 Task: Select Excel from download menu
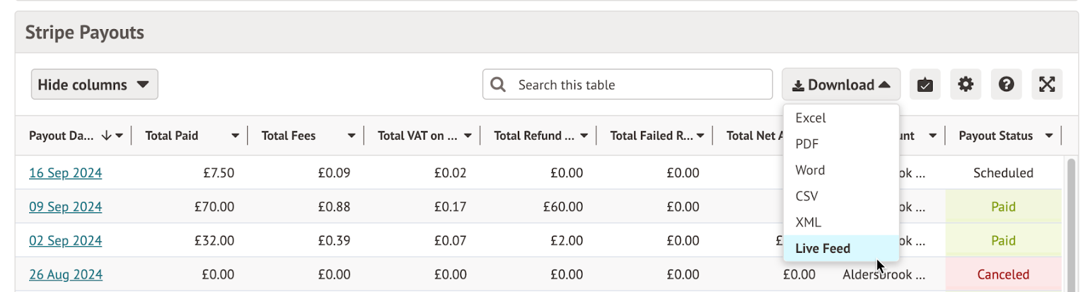pyautogui.click(x=810, y=118)
